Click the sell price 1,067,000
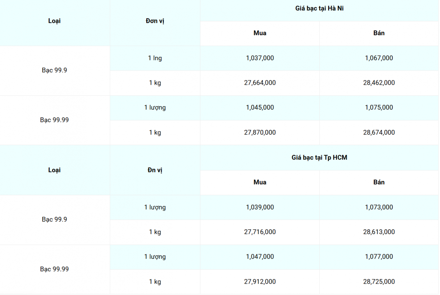The image size is (440, 295). pyautogui.click(x=379, y=58)
